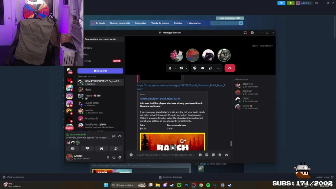Viewport: 336px width, 189px height.
Task: Open the region Automático dropdown
Action: tap(266, 46)
